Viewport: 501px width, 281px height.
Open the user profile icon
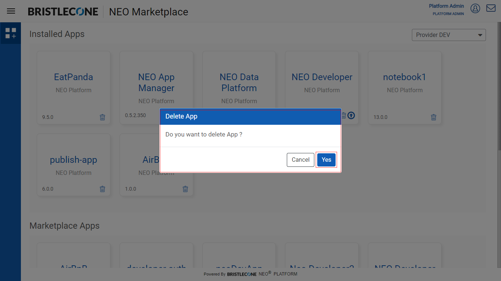[475, 8]
